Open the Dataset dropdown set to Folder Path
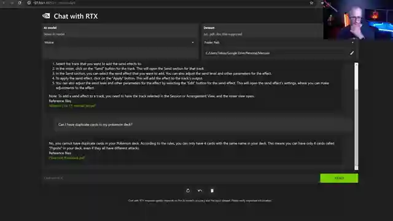This screenshot has width=393, height=221. pos(279,42)
